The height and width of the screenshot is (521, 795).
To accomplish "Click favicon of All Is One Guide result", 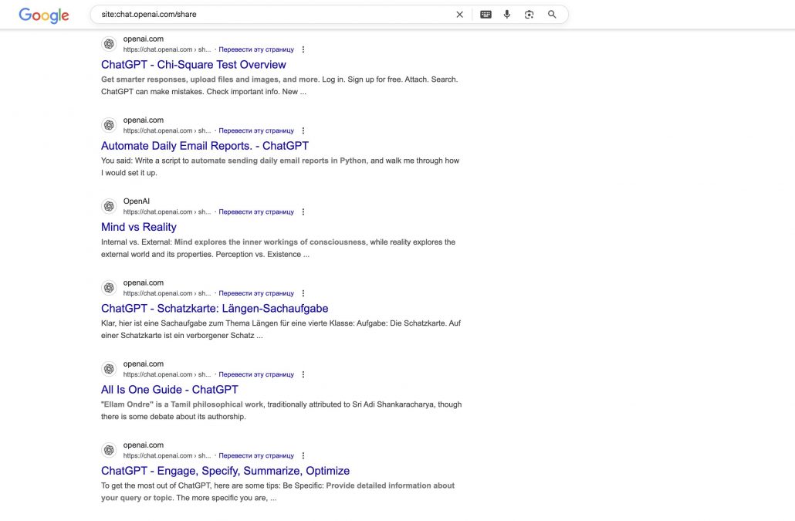I will click(x=109, y=369).
